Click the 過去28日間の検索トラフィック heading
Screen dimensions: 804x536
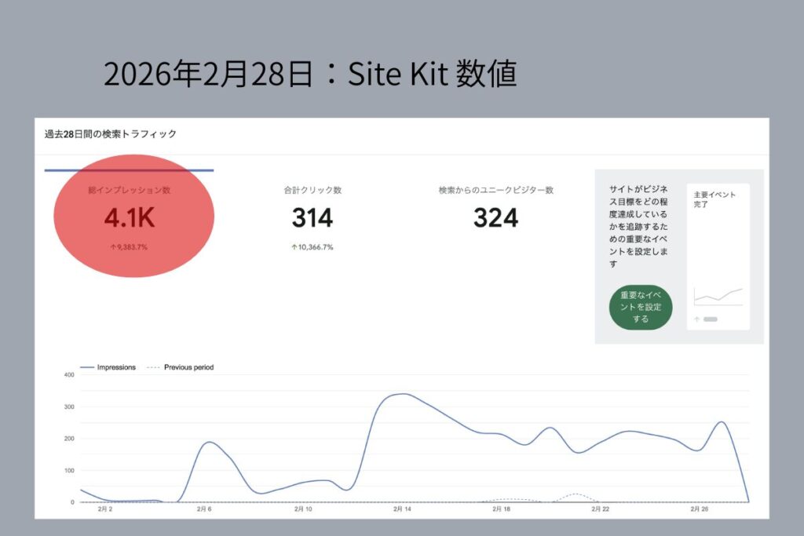pyautogui.click(x=111, y=134)
